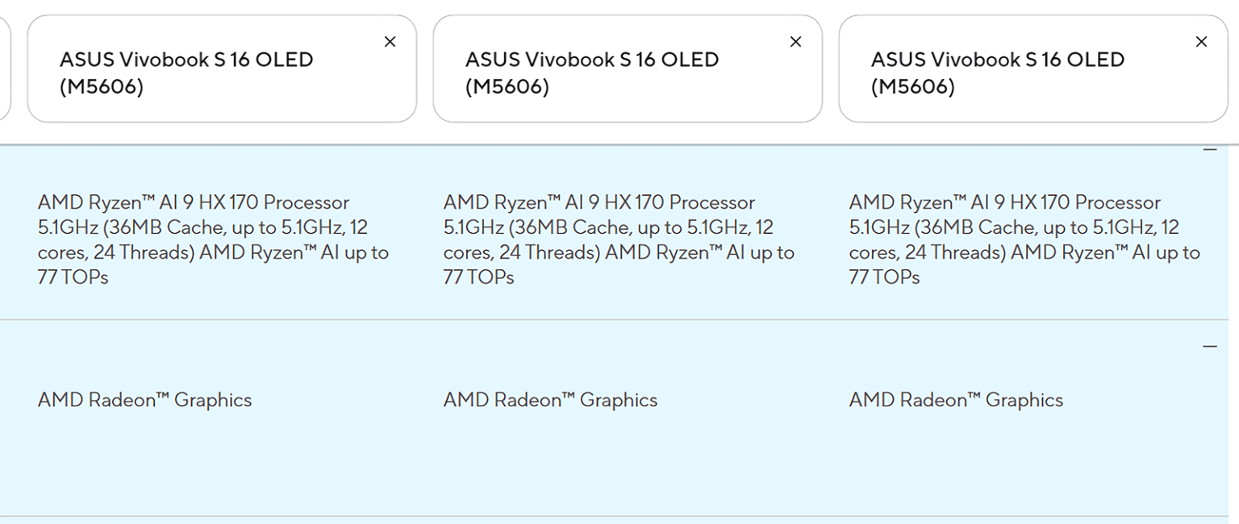Click the third column's processor spec text
This screenshot has width=1239, height=524.
(1023, 239)
